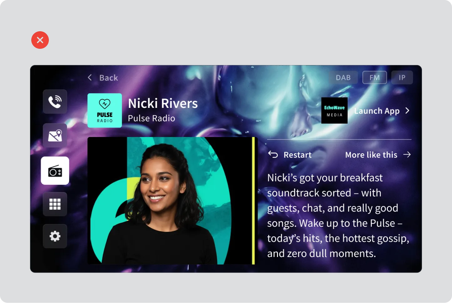
Task: Click the red X close icon
Action: point(40,40)
